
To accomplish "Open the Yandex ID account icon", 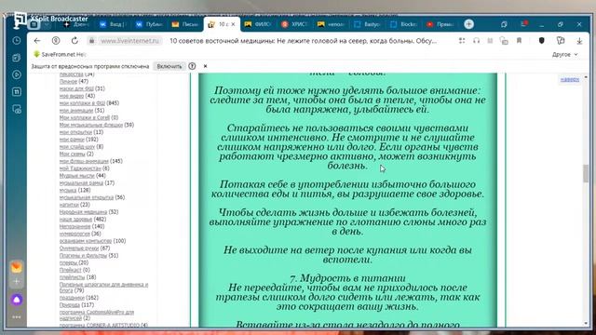I will point(56,41).
